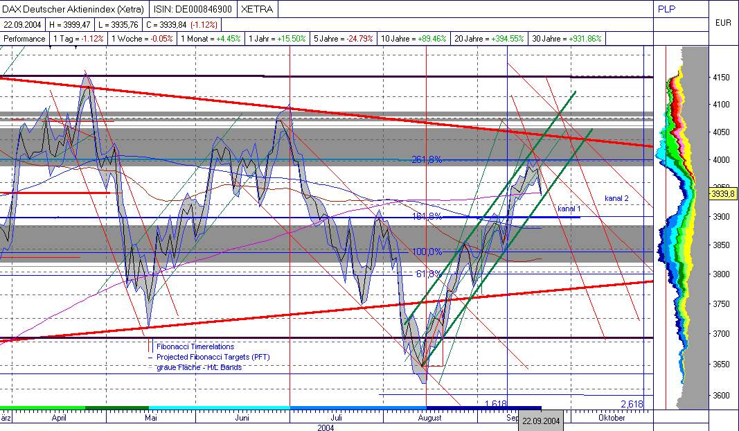Select the "1 Tag = -1.12%" performance cell

tap(79, 39)
